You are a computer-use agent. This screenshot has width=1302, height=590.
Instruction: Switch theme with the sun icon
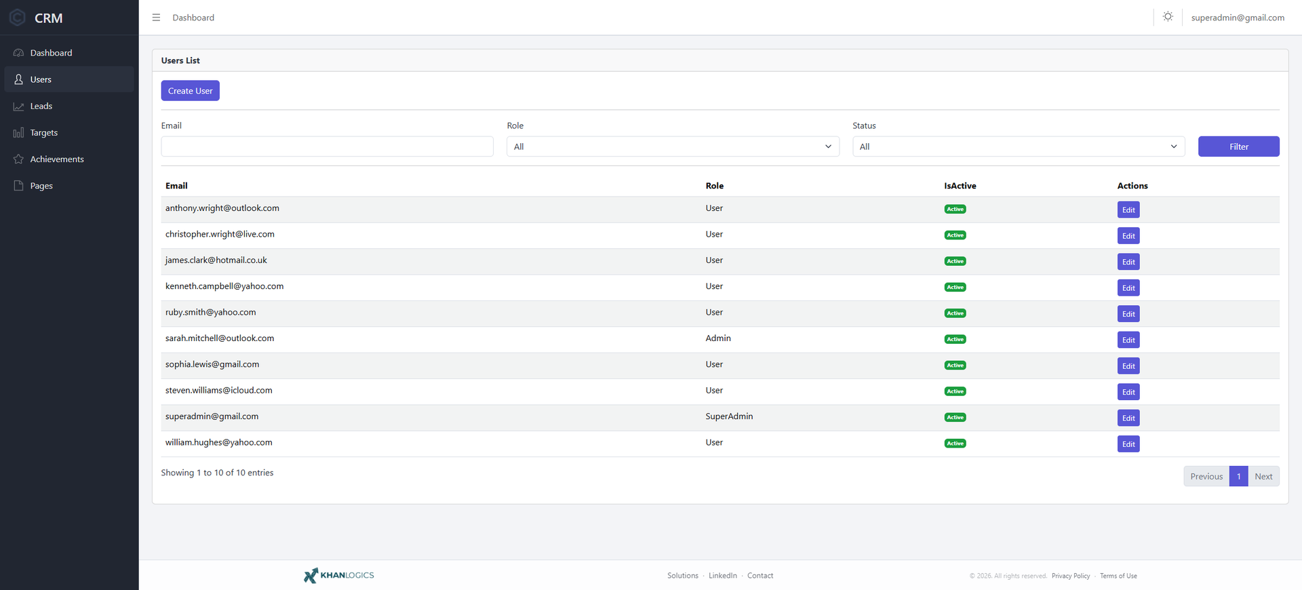(1168, 17)
